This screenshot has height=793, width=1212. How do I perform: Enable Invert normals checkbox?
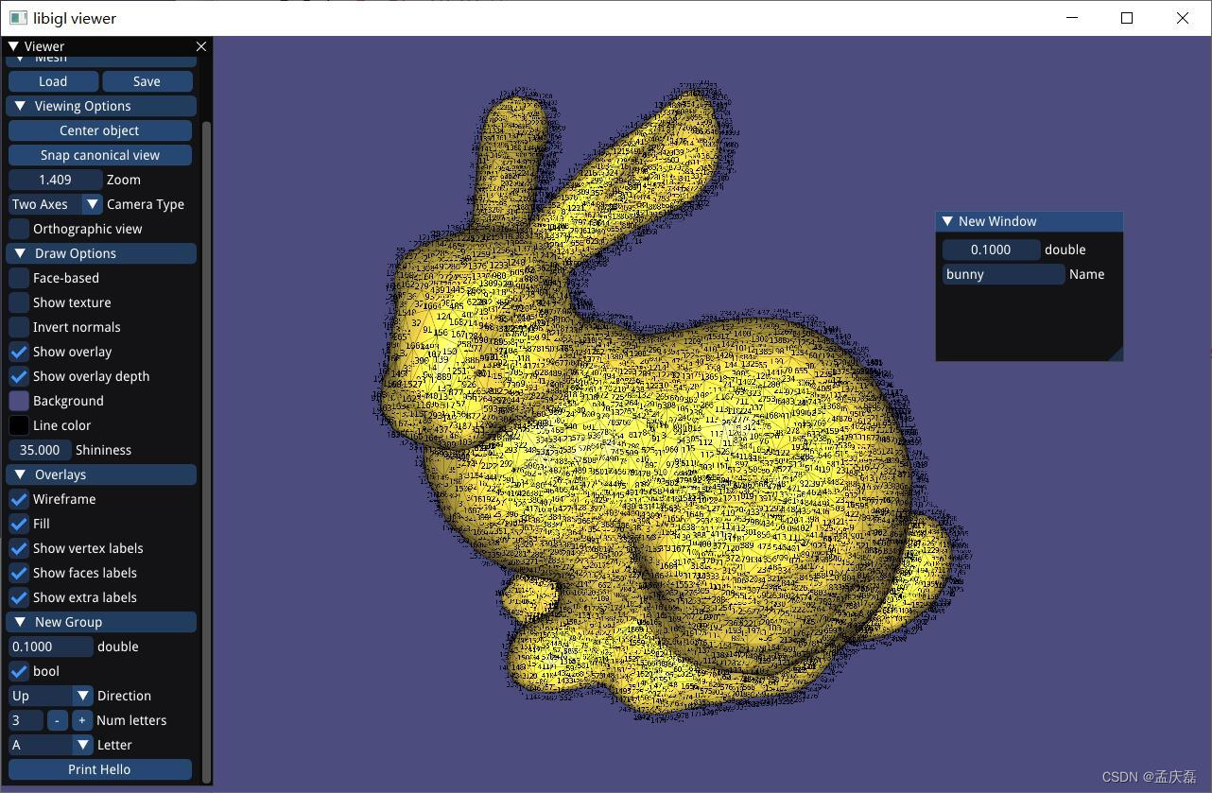tap(19, 327)
